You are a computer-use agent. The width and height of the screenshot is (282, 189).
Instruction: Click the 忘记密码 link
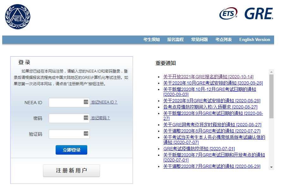click(101, 118)
